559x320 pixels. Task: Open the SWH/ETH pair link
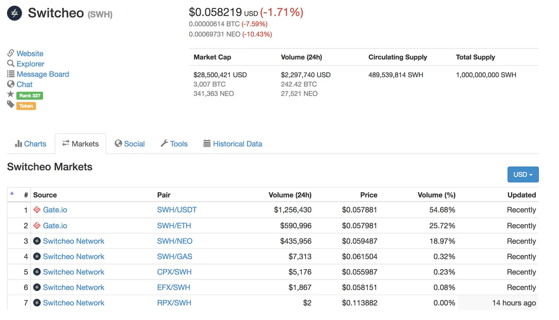(174, 226)
